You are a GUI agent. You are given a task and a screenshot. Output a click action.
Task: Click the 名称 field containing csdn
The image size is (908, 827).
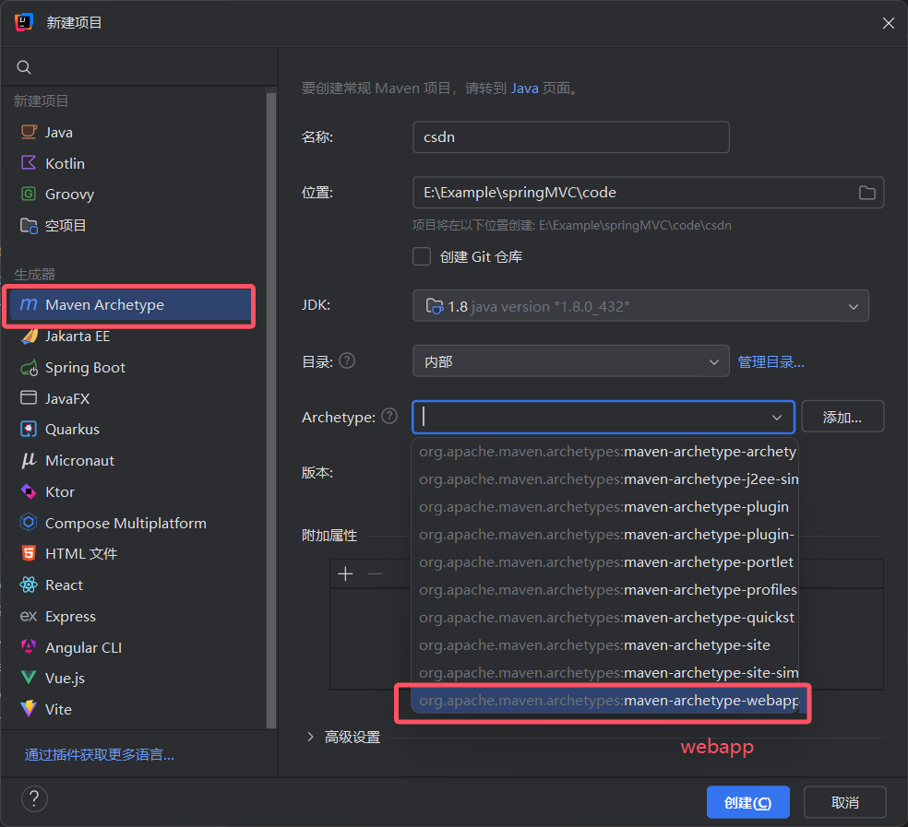570,137
